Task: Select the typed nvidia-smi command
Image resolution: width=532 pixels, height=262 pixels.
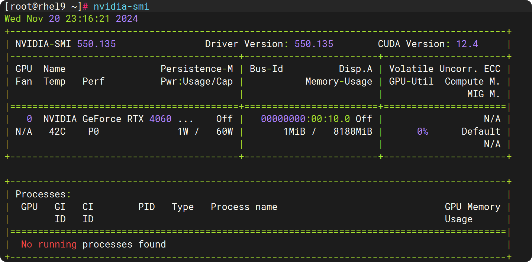Action: [x=122, y=6]
